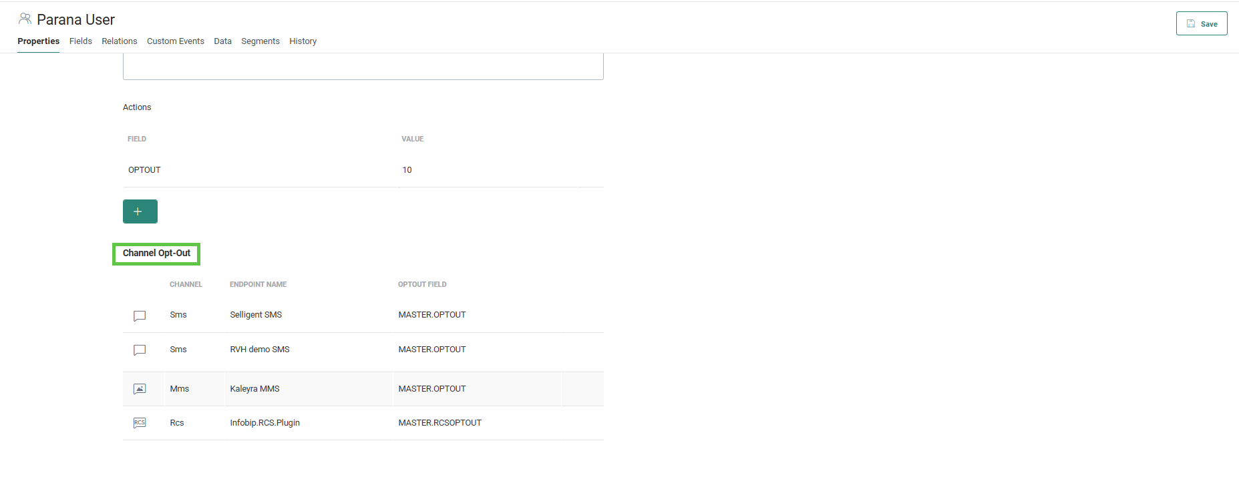Click Sms channel label for RVH demo SMS
Viewport: 1239px width, 481px height.
178,350
